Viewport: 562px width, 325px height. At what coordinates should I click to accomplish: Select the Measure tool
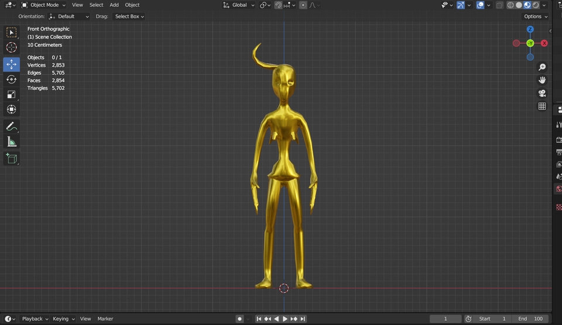pos(11,141)
